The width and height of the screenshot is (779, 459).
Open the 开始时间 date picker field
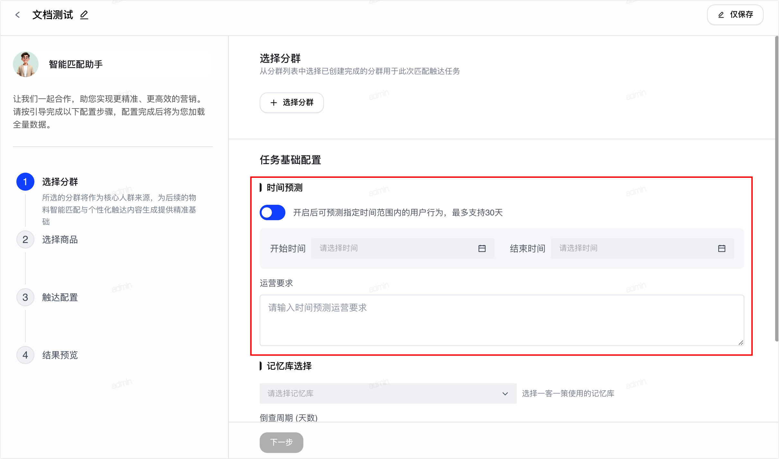402,248
